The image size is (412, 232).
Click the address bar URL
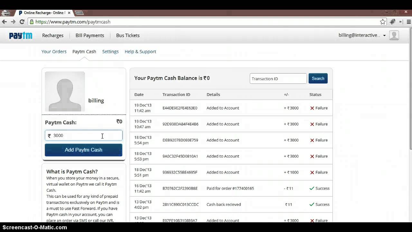coord(73,22)
